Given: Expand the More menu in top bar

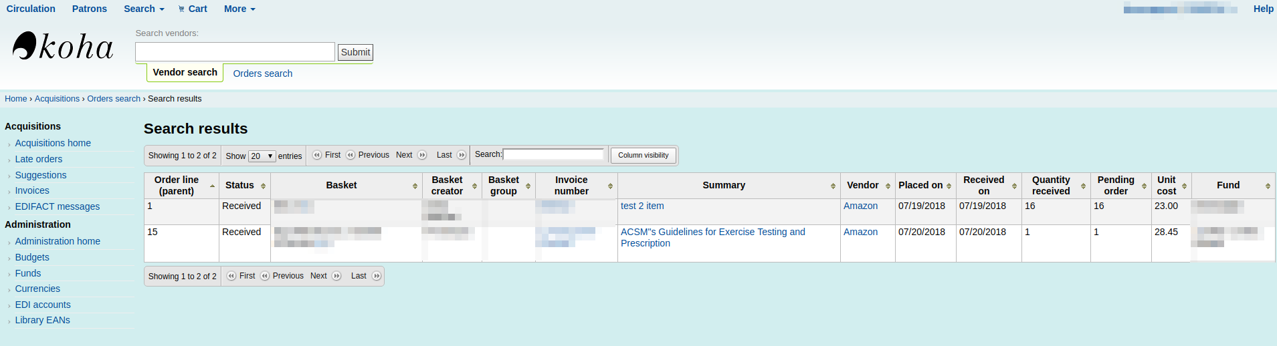Looking at the screenshot, I should pyautogui.click(x=239, y=9).
